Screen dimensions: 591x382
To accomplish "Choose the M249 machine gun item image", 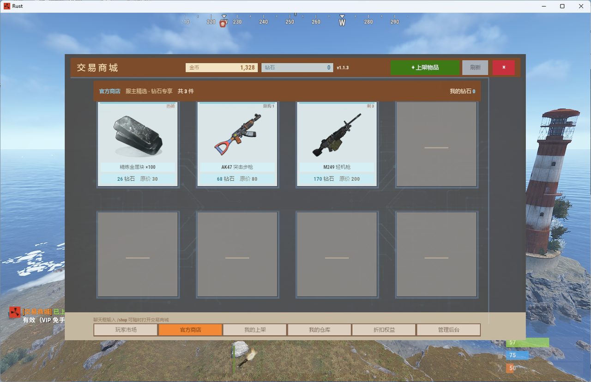I will coord(337,135).
